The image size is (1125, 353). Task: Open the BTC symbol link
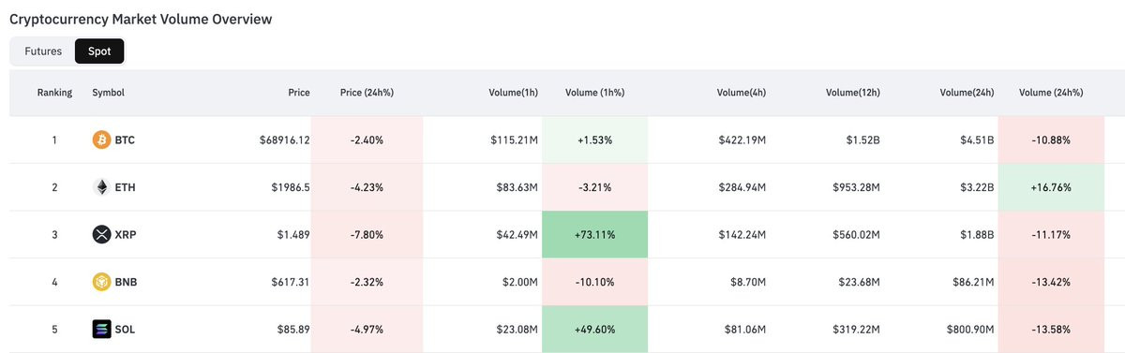click(126, 140)
